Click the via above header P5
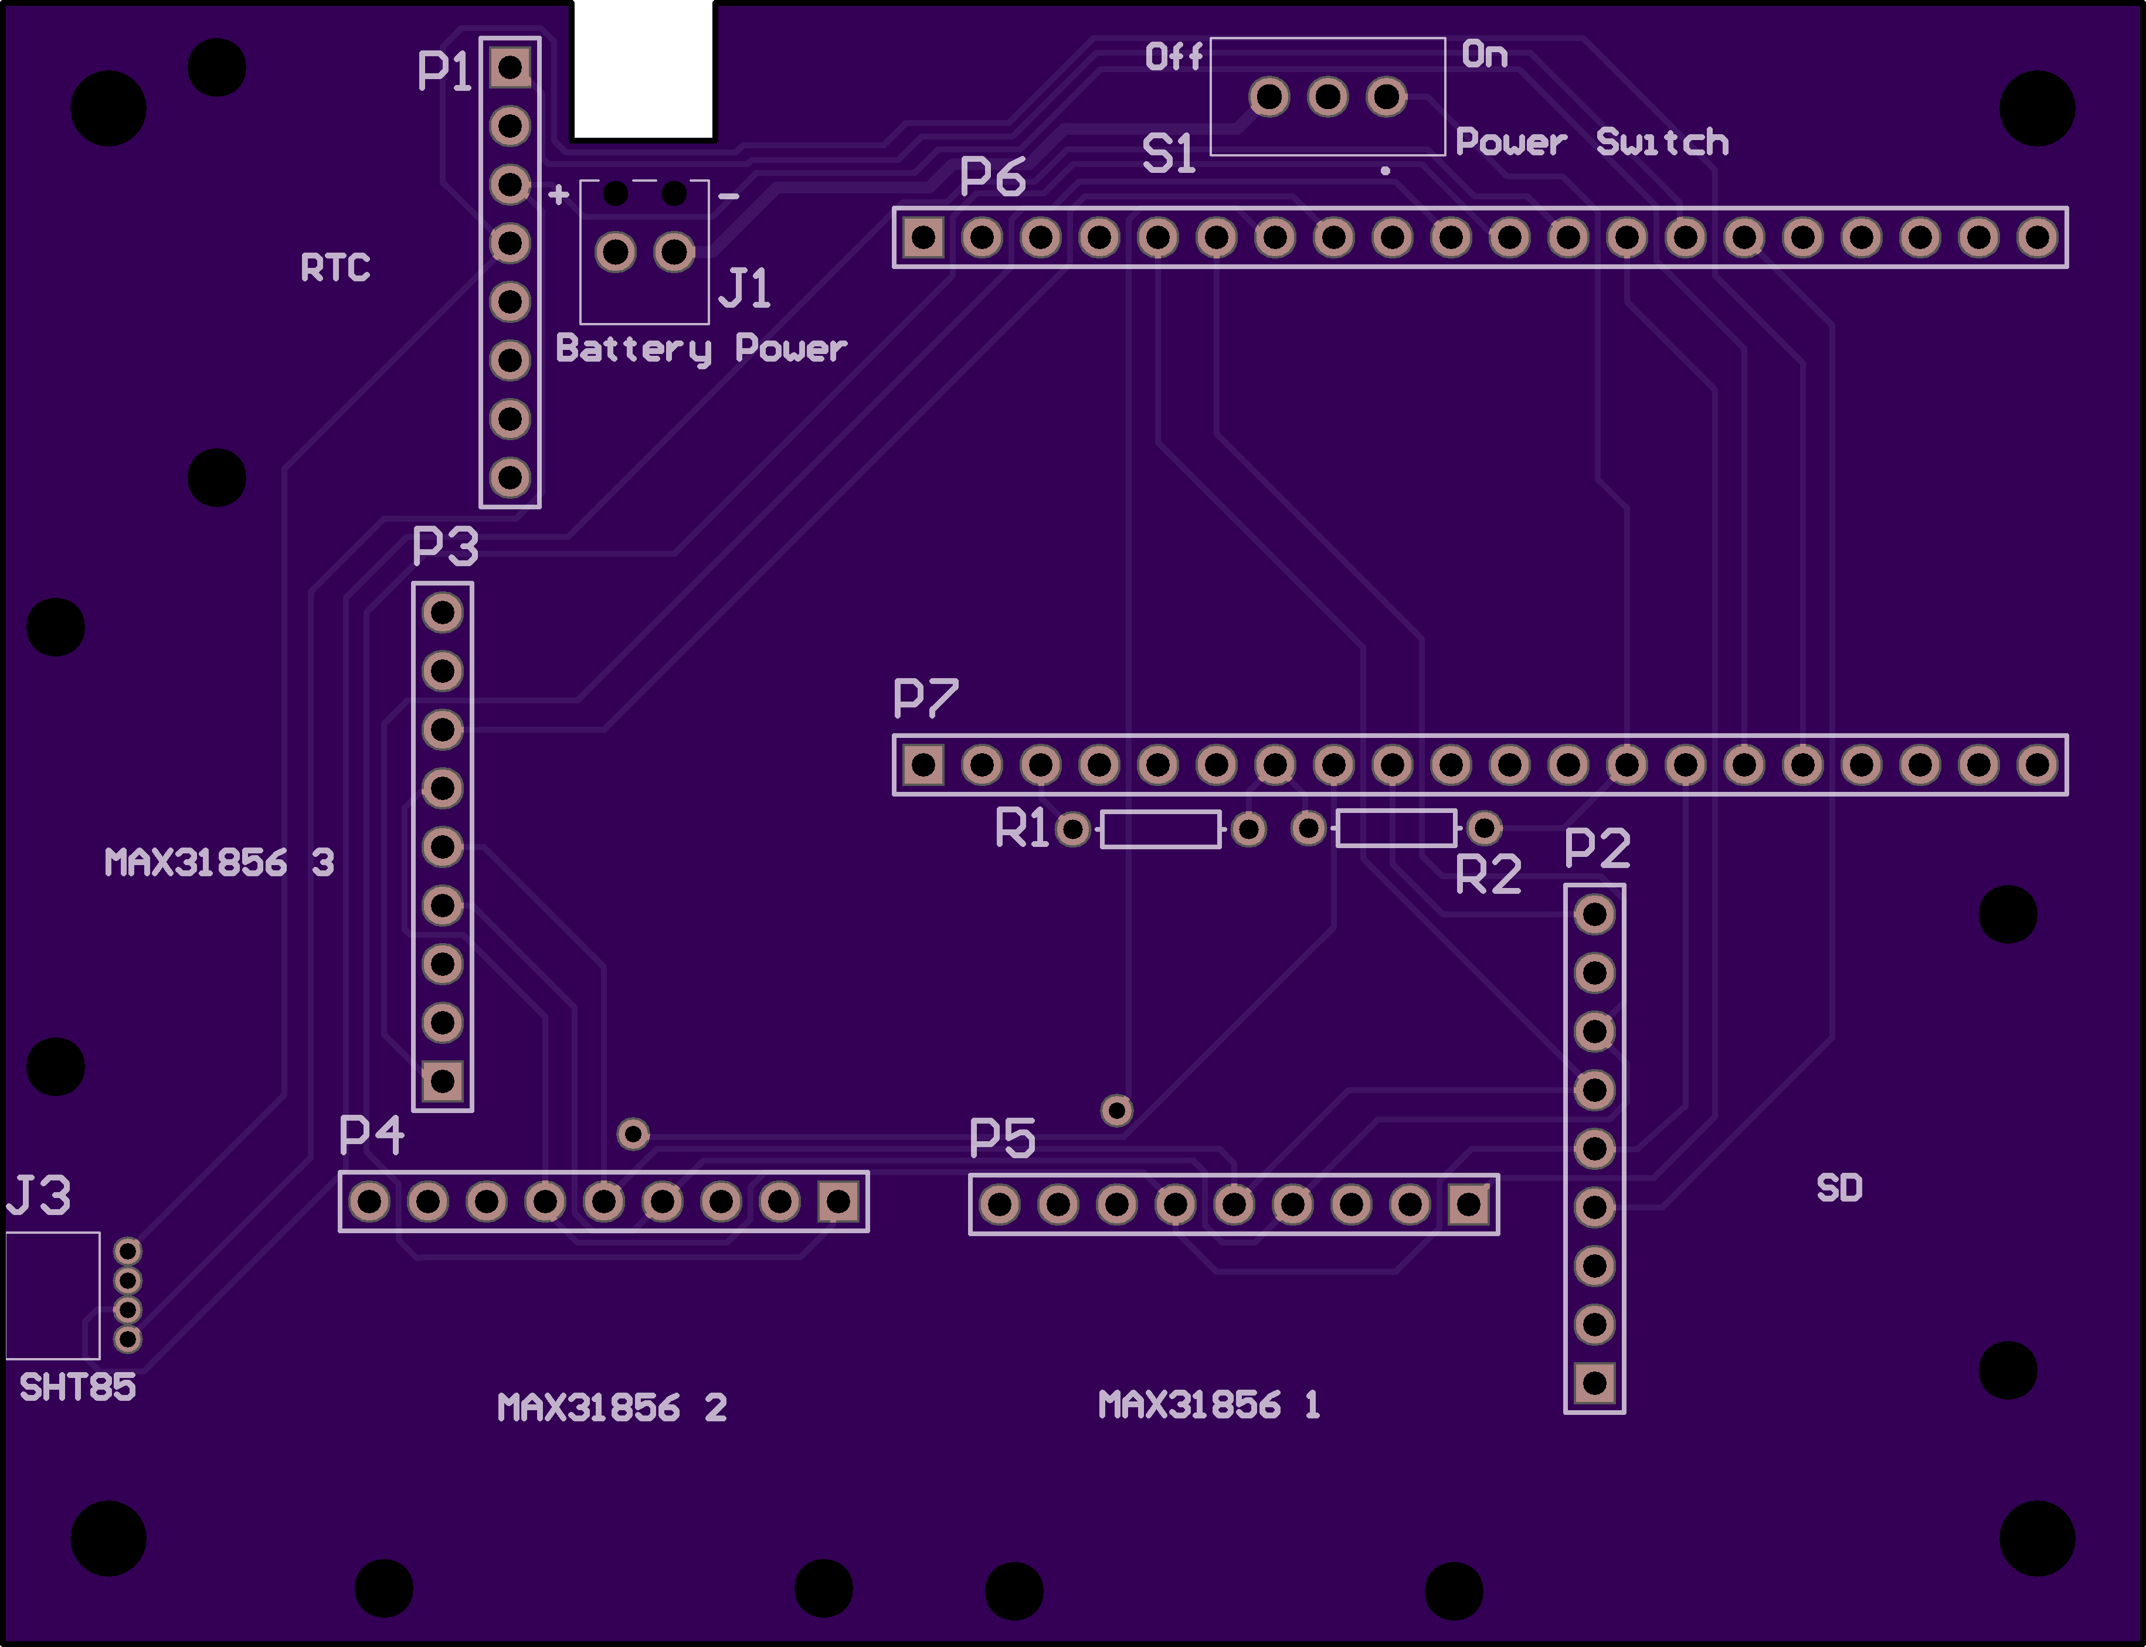Image resolution: width=2146 pixels, height=1647 pixels. coord(1117,1110)
